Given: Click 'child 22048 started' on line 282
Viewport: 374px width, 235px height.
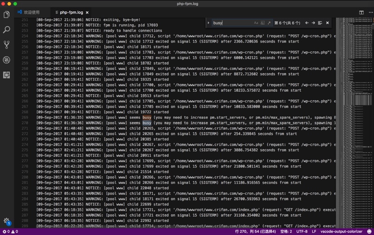Looking at the screenshot, I should (x=148, y=188).
